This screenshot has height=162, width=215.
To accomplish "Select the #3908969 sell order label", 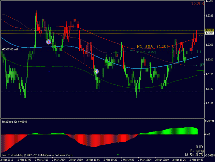I will point(10,49).
